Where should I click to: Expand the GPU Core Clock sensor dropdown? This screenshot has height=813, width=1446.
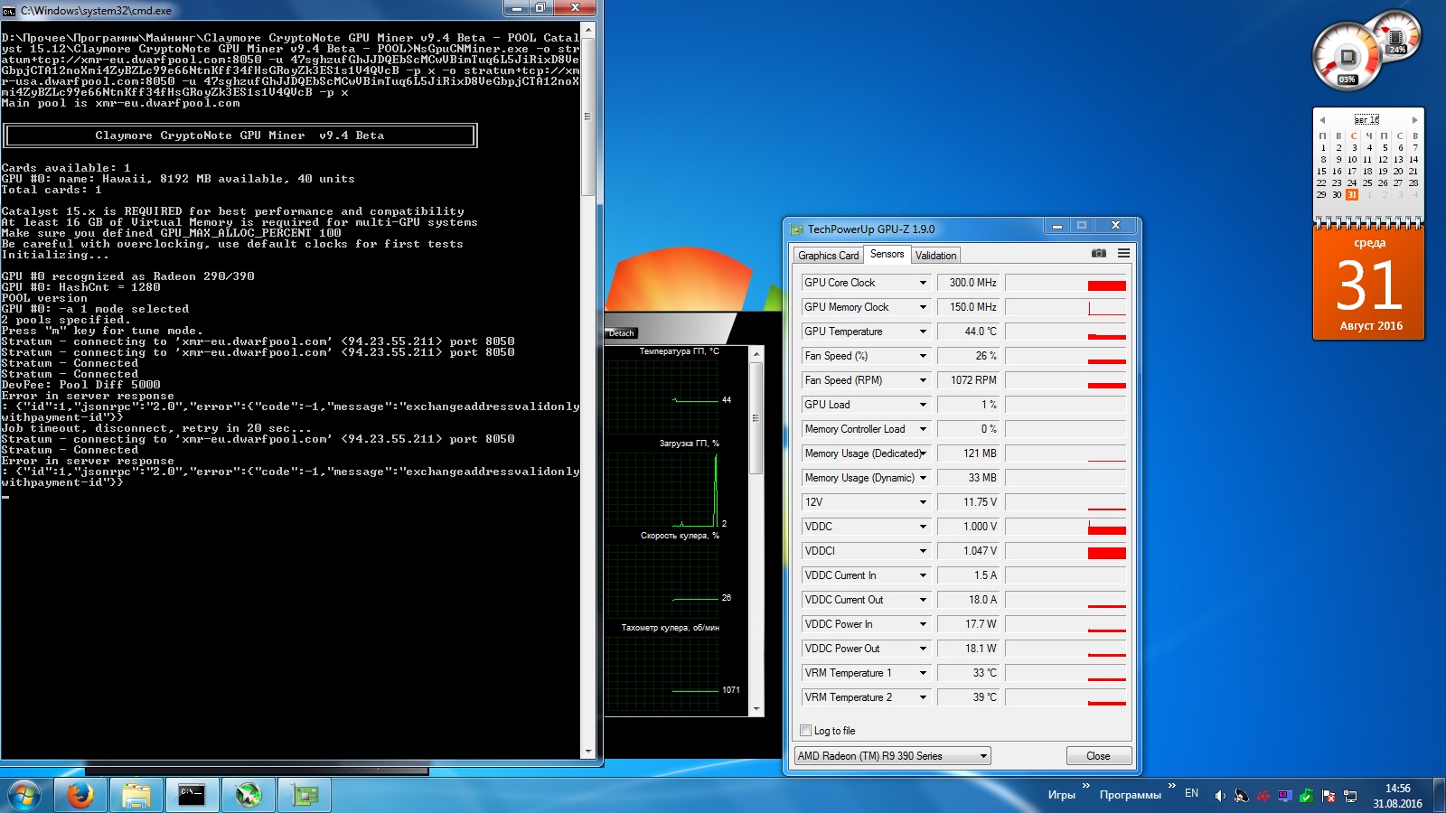click(923, 283)
